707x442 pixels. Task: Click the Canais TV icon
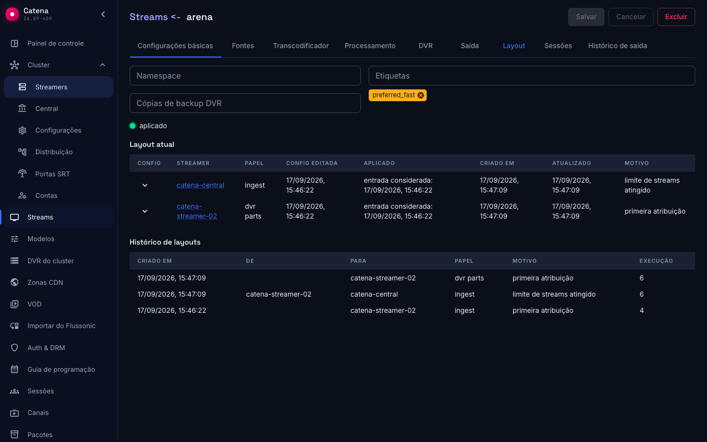(15, 413)
